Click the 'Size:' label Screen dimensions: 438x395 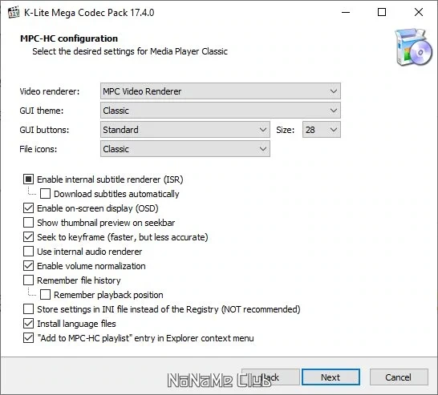tap(286, 130)
